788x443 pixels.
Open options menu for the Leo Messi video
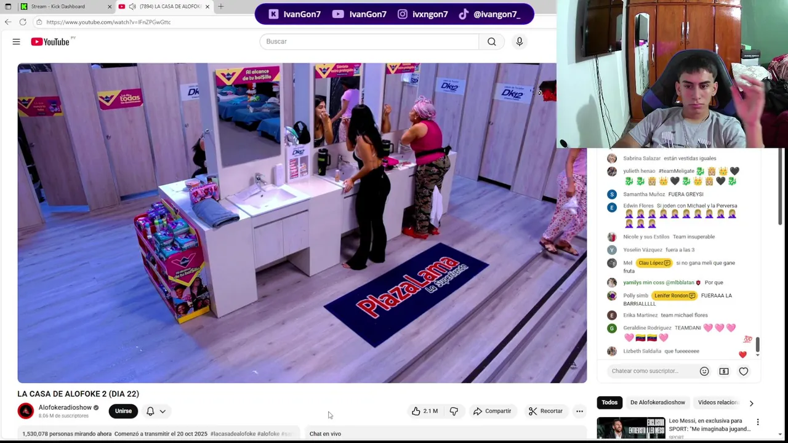(x=758, y=422)
